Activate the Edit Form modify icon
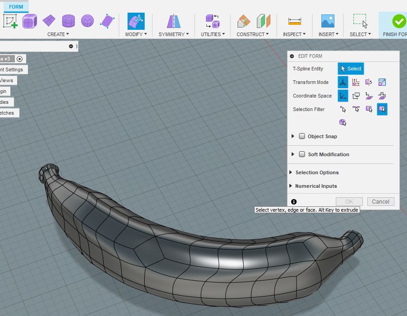The image size is (407, 316). click(x=136, y=21)
